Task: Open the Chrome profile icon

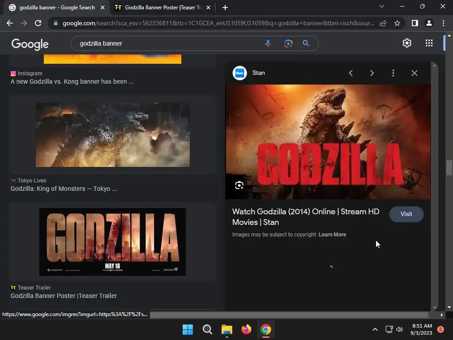Action: pyautogui.click(x=429, y=23)
